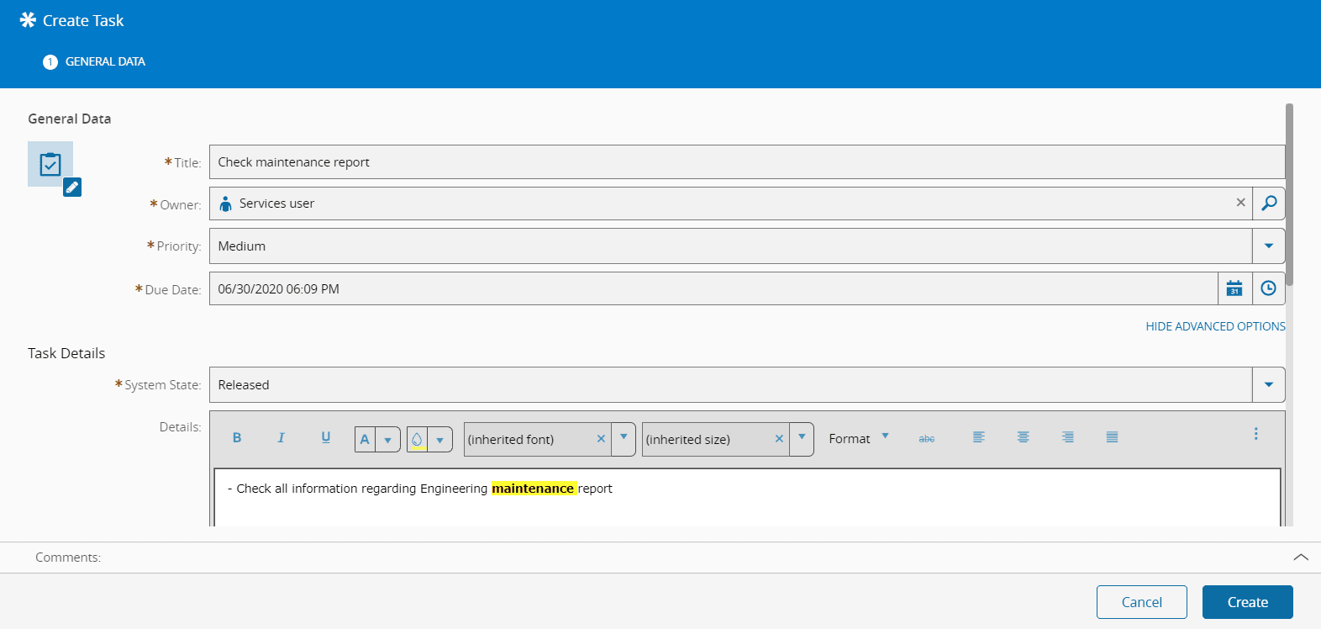The height and width of the screenshot is (629, 1321).
Task: Expand the System State dropdown
Action: [1268, 385]
